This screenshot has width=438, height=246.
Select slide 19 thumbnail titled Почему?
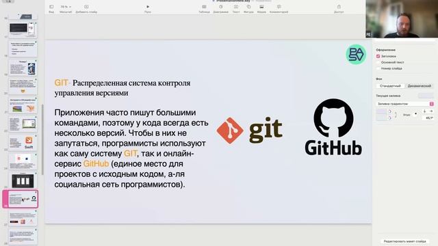click(x=23, y=67)
